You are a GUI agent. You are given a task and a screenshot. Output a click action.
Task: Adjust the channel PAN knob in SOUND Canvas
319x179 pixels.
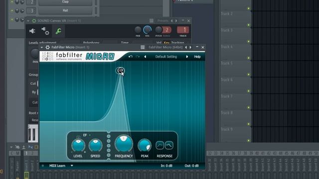[x=138, y=30]
